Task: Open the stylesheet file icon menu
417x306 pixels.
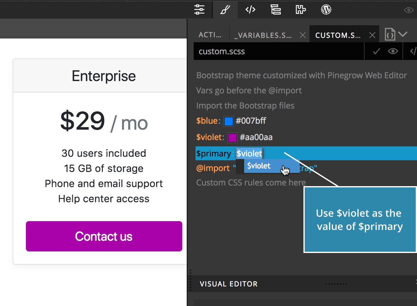Action: pos(390,34)
